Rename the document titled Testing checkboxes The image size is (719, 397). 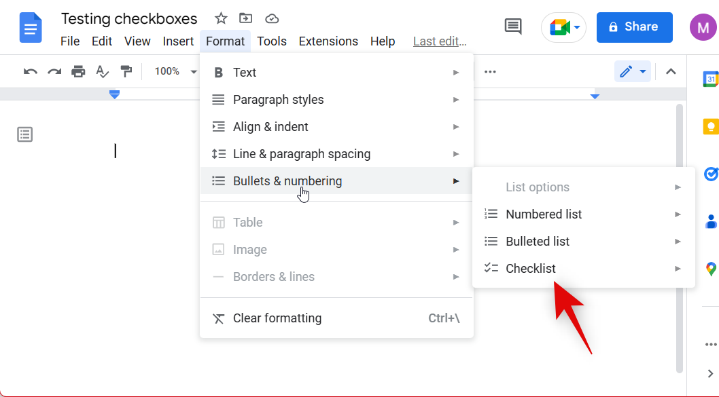pyautogui.click(x=128, y=18)
